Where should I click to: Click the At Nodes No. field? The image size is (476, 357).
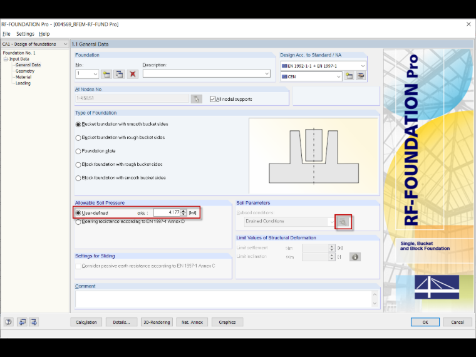tap(132, 98)
